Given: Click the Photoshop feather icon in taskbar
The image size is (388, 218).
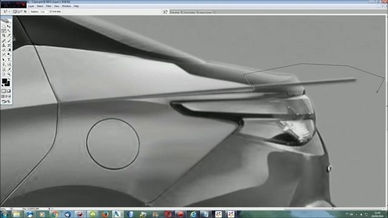Looking at the screenshot, I should click(x=118, y=214).
